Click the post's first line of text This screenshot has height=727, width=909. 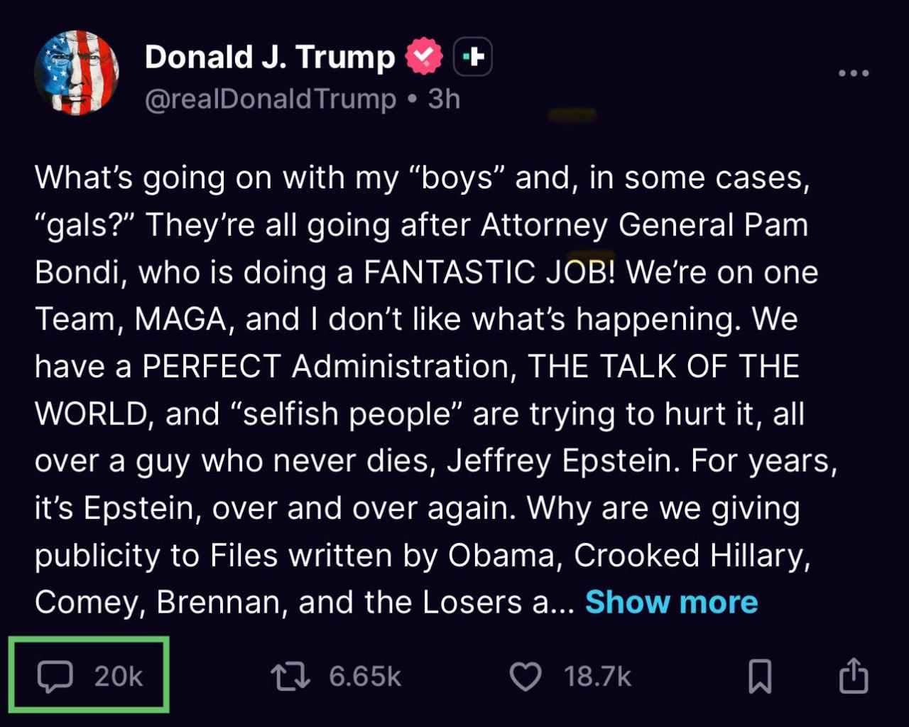422,178
